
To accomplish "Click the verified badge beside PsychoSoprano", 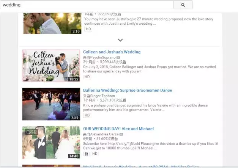I will click(x=118, y=58).
